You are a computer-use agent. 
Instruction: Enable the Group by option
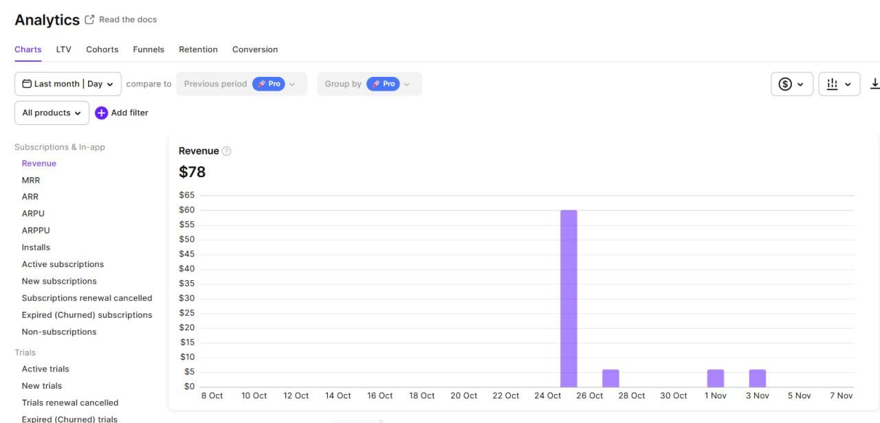coord(384,83)
